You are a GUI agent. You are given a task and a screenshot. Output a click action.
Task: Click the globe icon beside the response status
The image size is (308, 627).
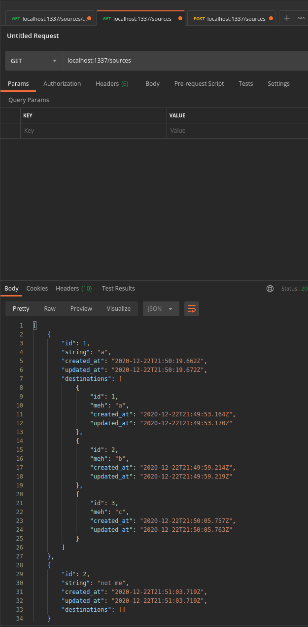click(x=270, y=288)
